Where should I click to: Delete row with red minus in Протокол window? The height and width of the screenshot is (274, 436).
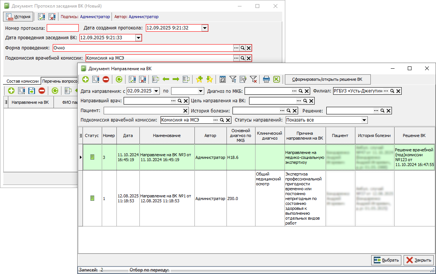42,91
